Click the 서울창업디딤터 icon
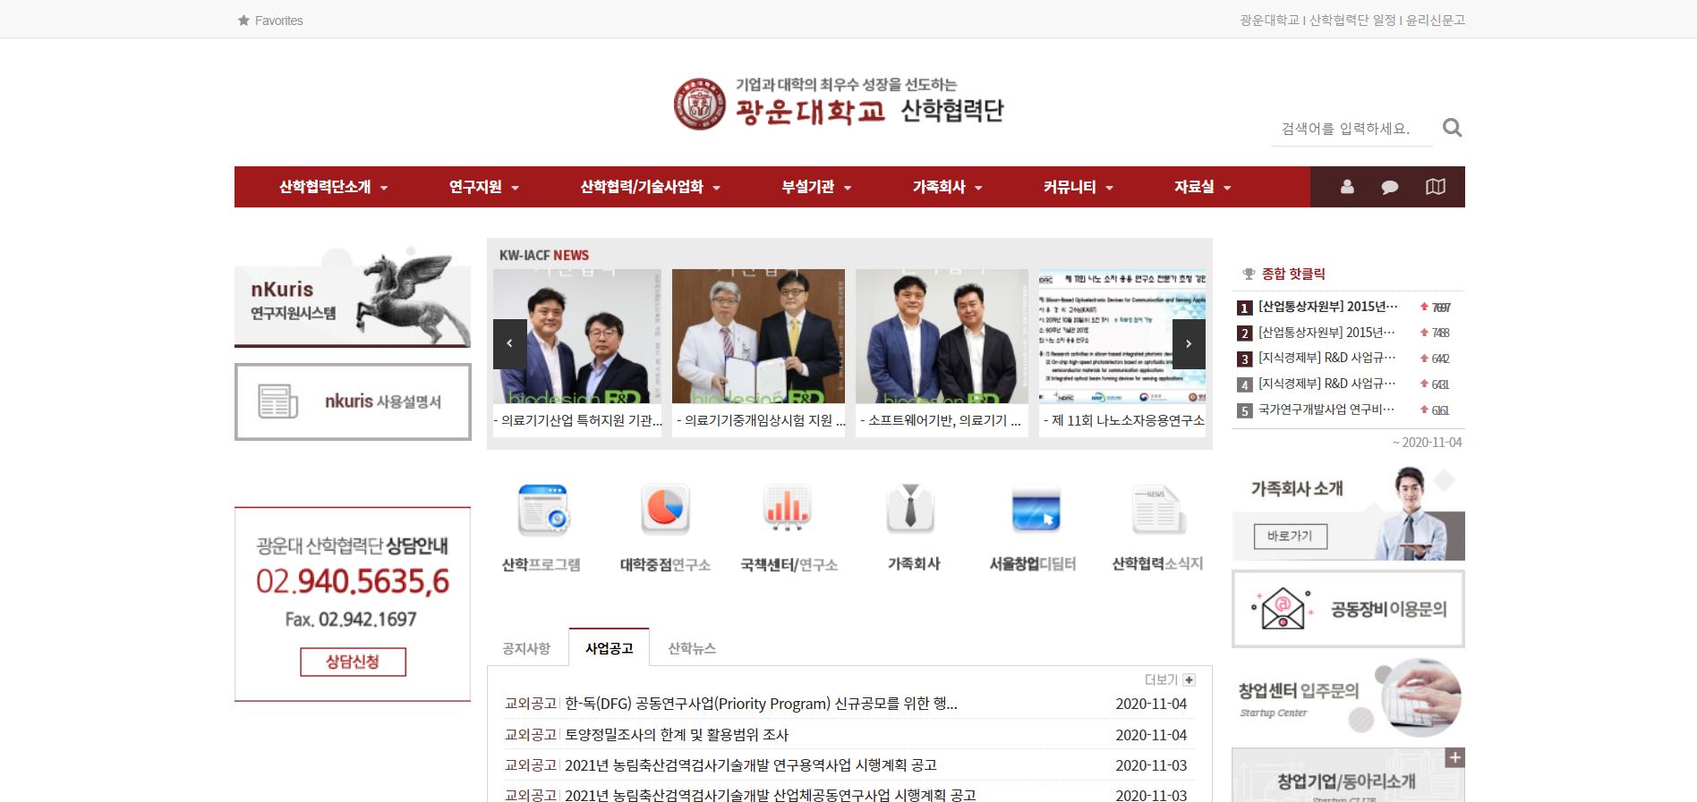Image resolution: width=1697 pixels, height=802 pixels. pos(1035,510)
